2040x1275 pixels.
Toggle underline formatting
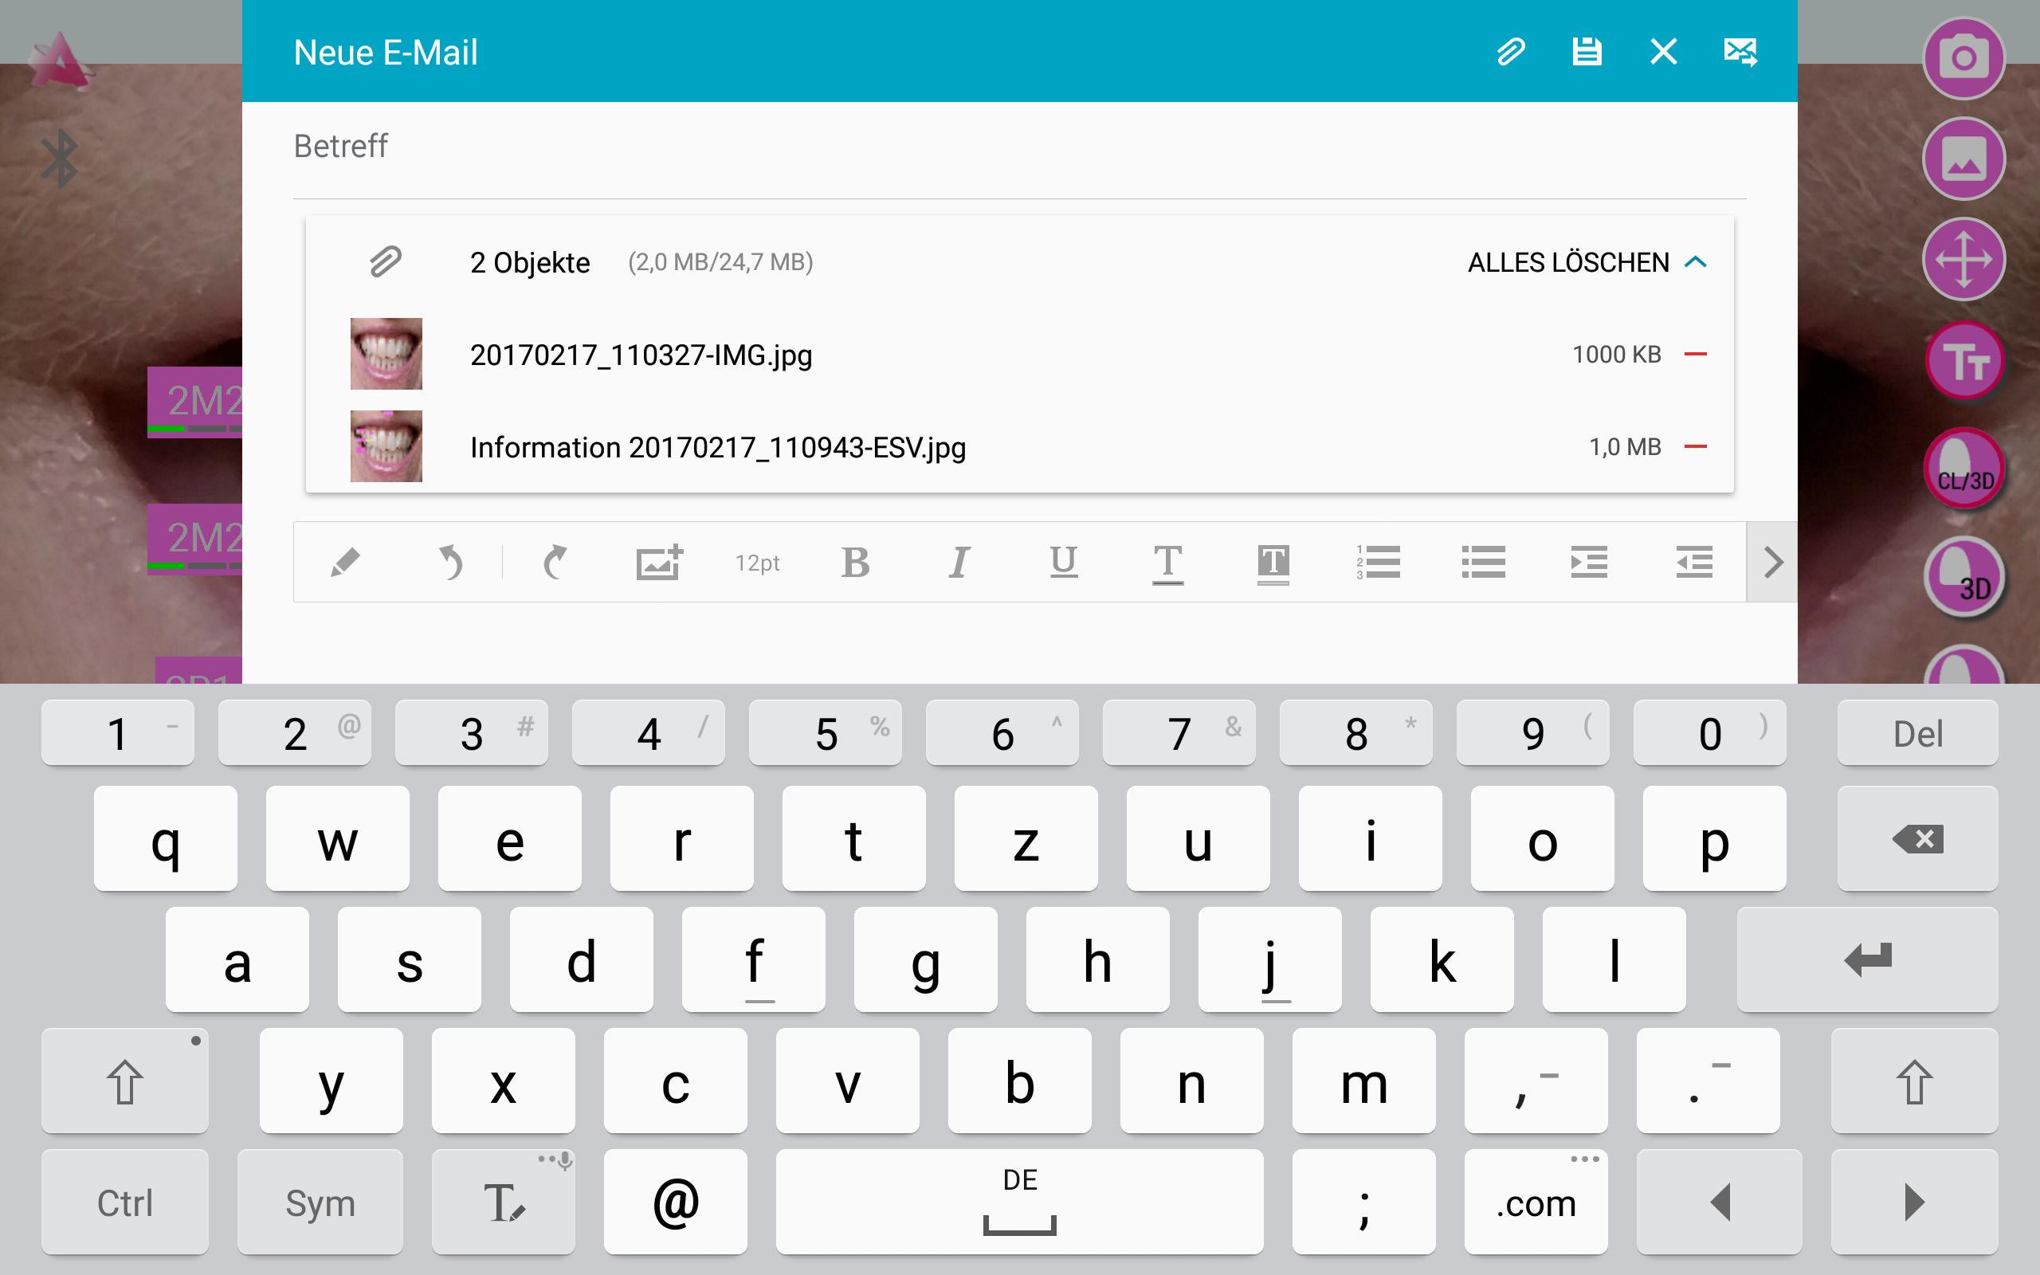(1063, 563)
